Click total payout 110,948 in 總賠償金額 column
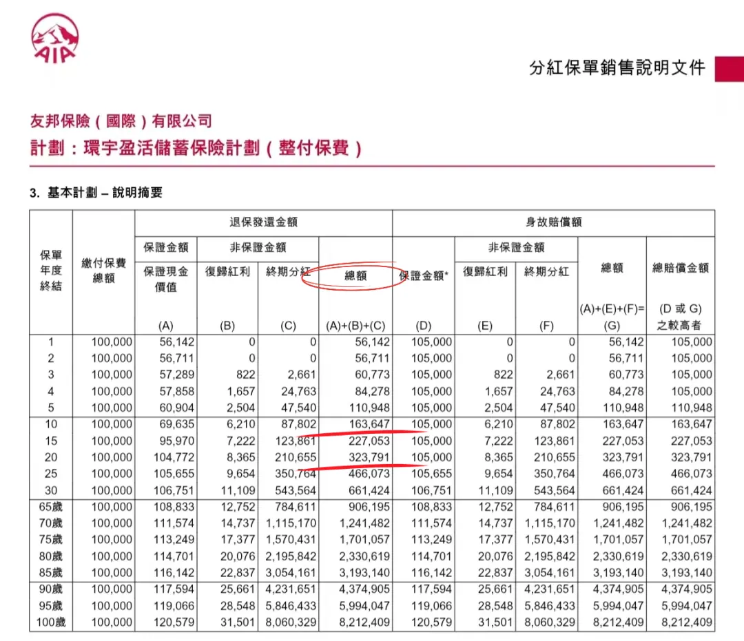 692,408
